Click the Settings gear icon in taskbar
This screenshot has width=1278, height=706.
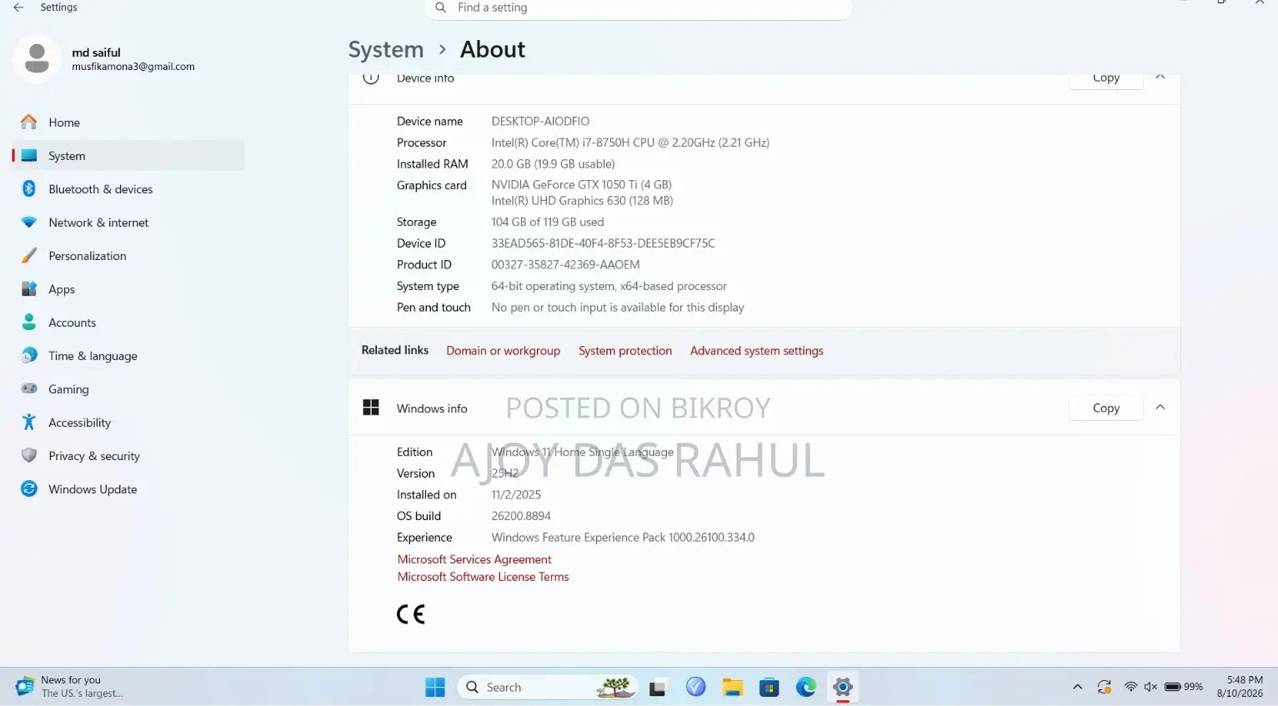click(x=843, y=687)
